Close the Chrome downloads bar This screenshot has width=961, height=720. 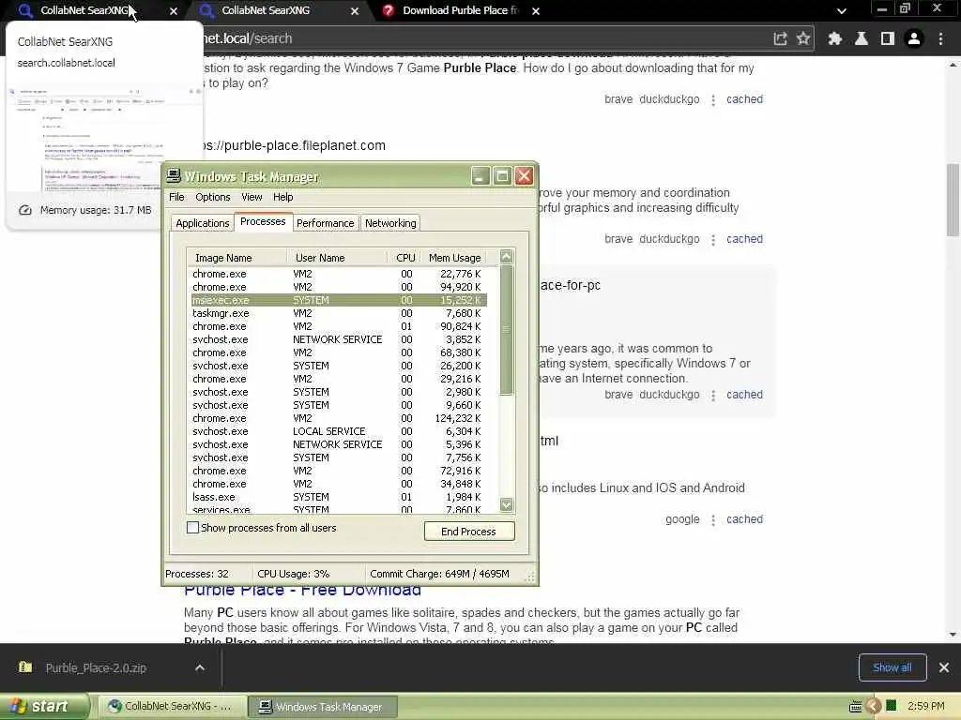[944, 667]
